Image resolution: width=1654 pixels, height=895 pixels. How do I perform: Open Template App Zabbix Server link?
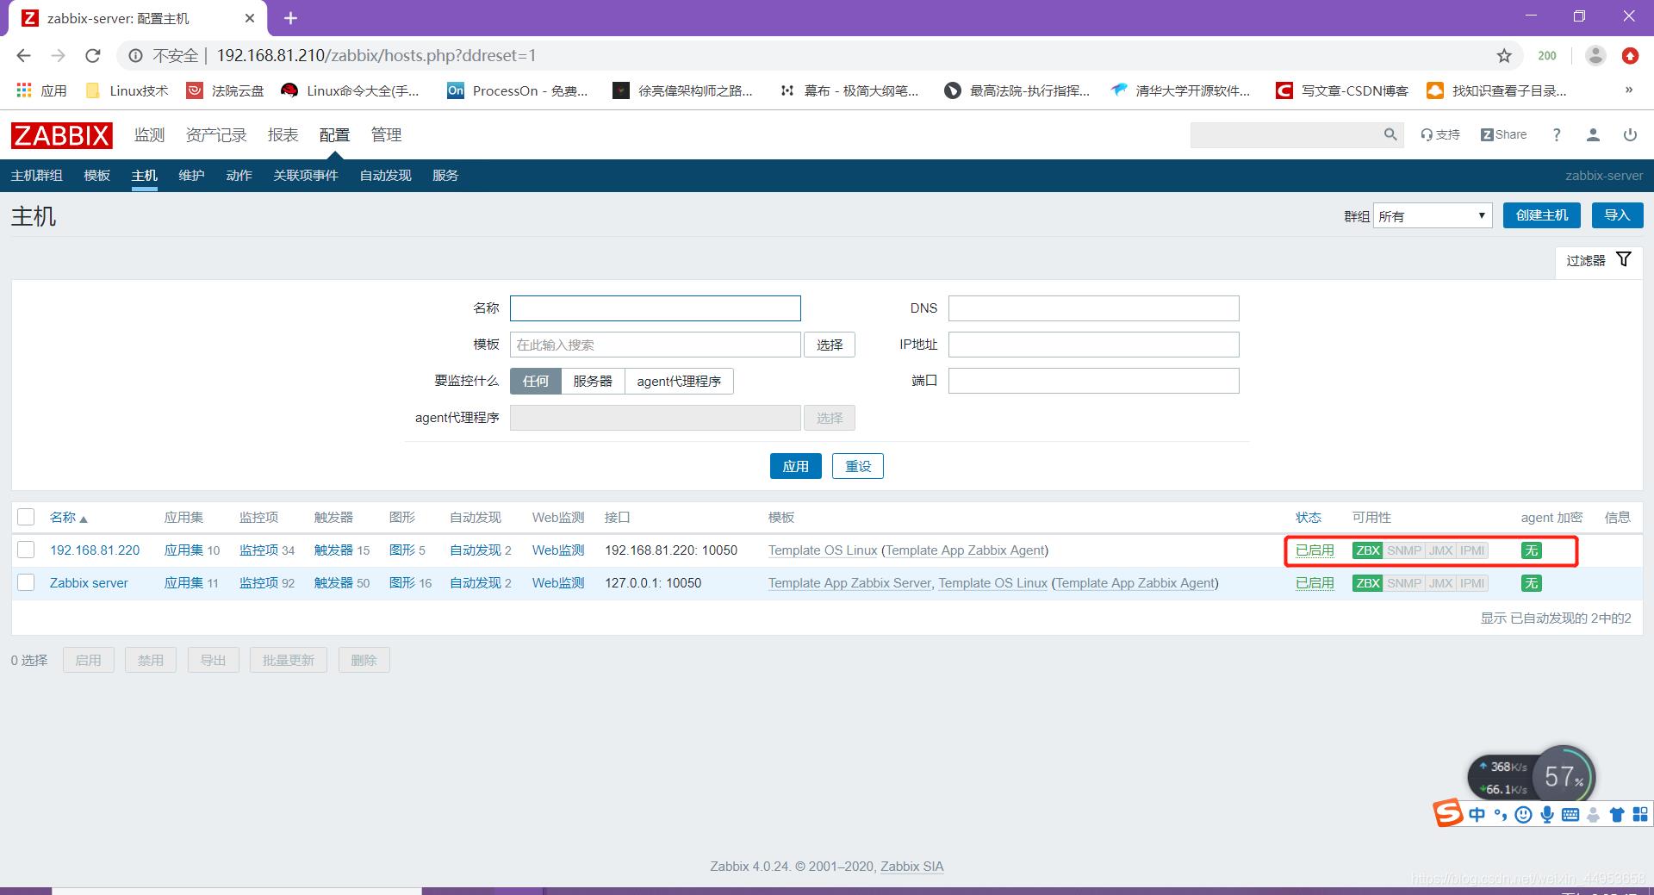849,583
